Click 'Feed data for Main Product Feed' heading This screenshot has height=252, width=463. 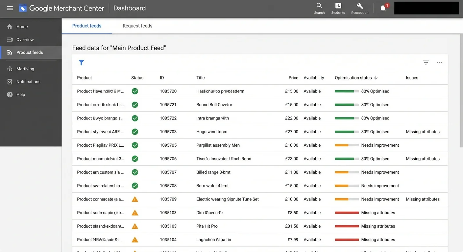click(x=119, y=48)
